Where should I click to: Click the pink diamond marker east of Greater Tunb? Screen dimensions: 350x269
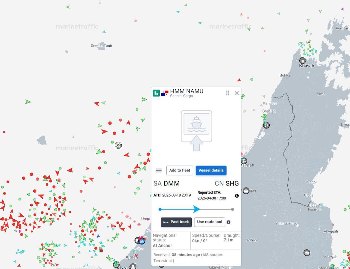[x=264, y=51]
